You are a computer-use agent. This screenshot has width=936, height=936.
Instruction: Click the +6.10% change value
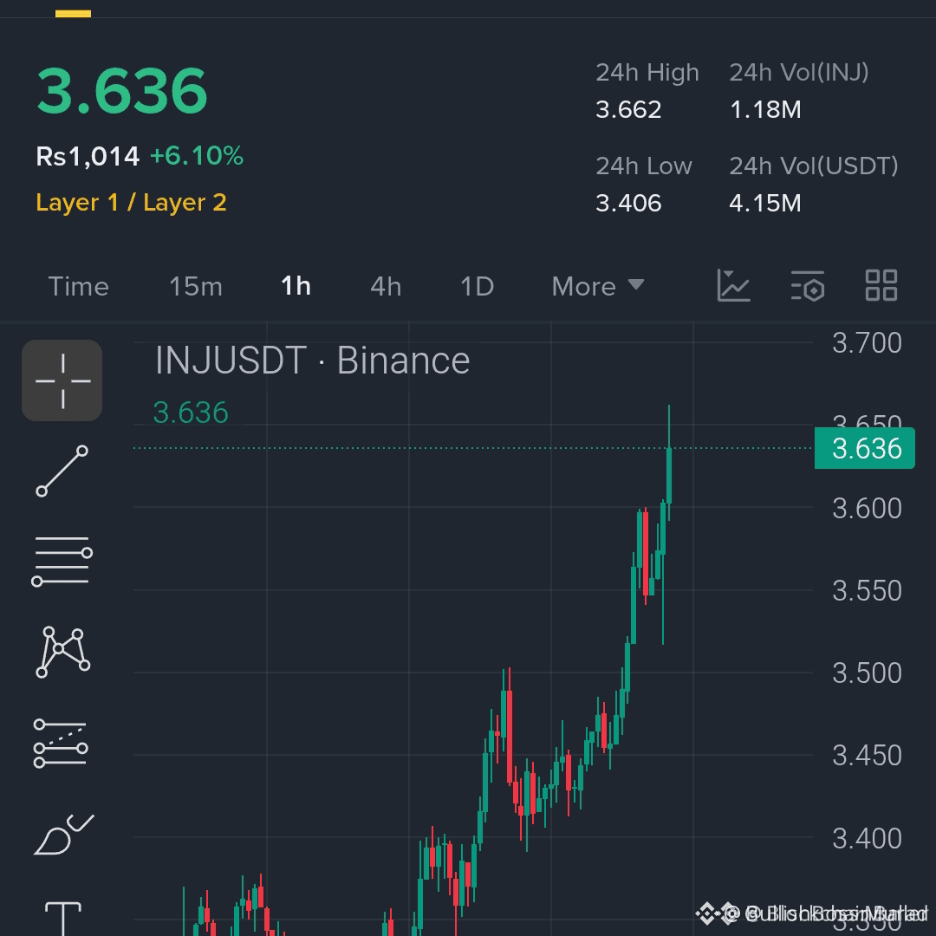click(x=197, y=155)
